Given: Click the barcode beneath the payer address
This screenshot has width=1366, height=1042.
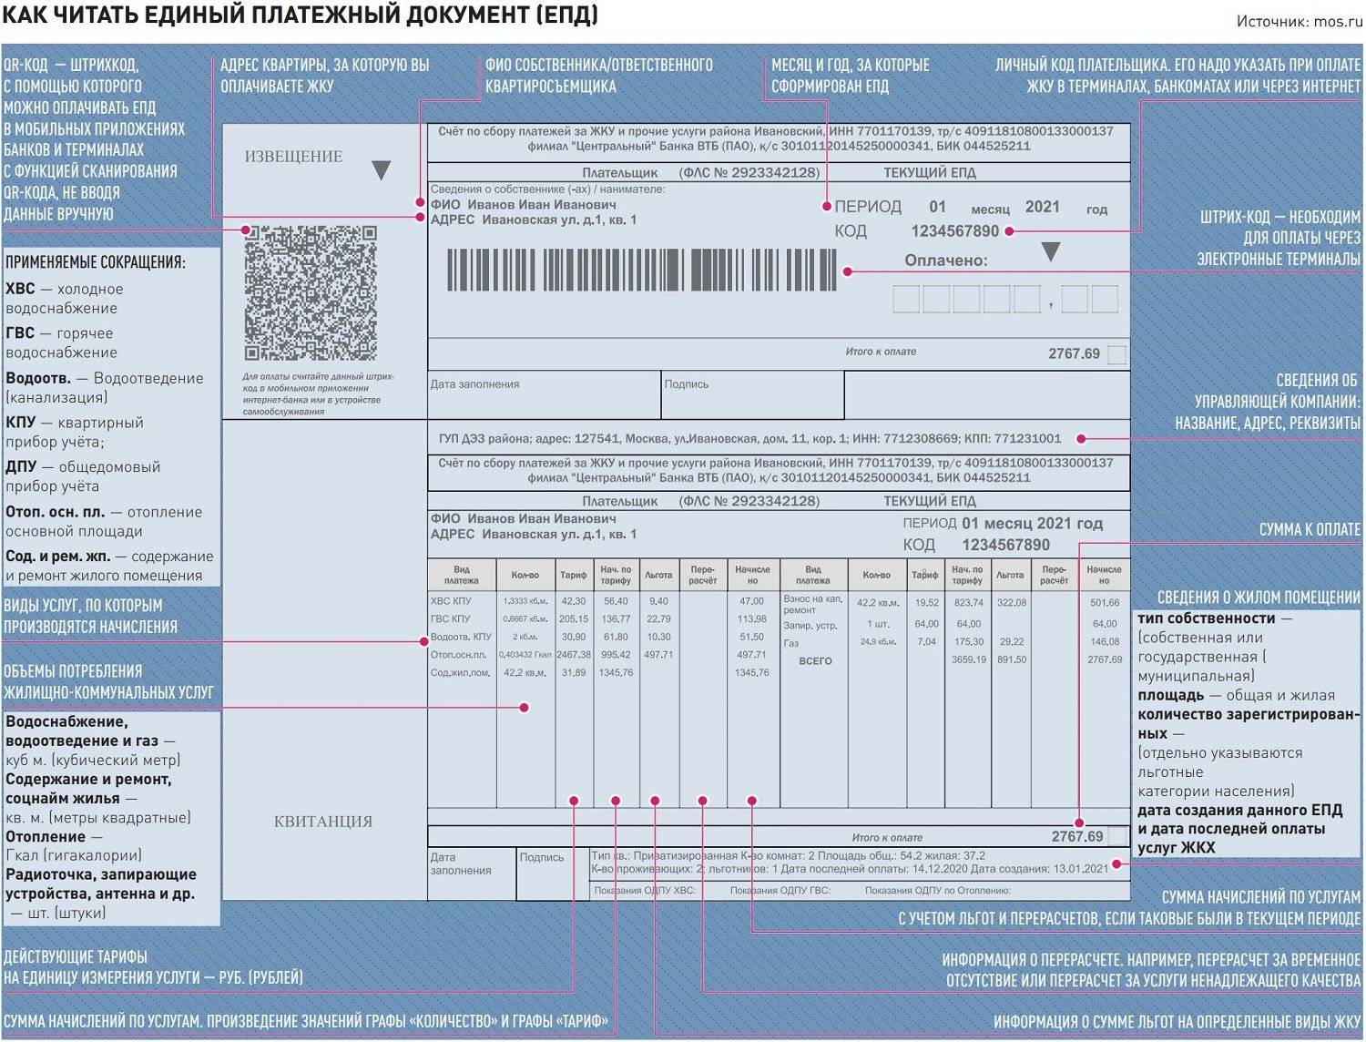Looking at the screenshot, I should click(x=641, y=271).
